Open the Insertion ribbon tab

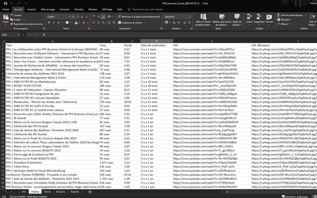[x=31, y=10]
